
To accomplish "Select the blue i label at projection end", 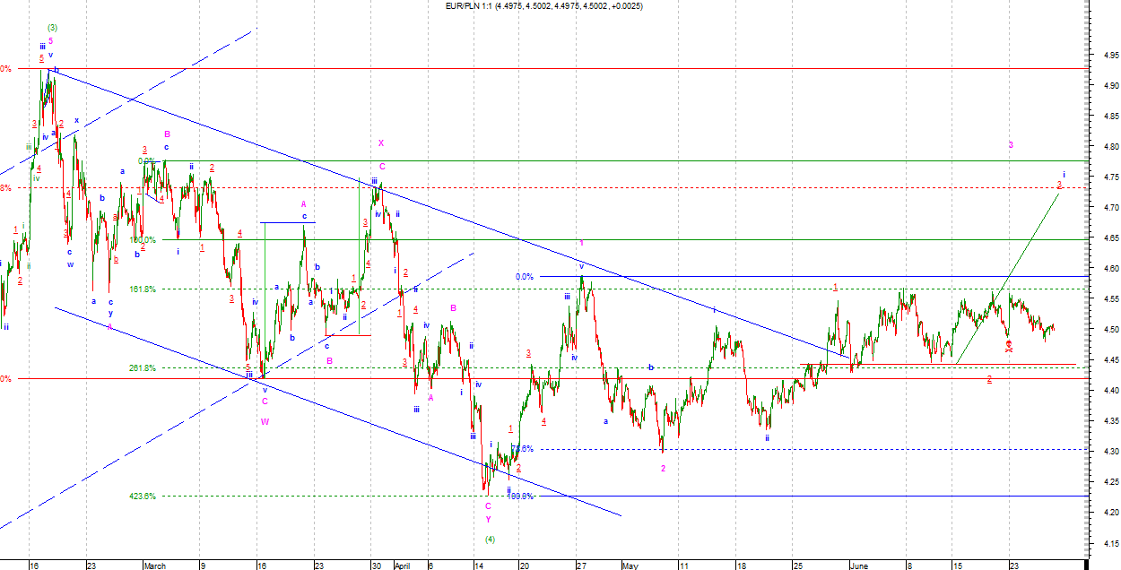I will pos(1064,174).
